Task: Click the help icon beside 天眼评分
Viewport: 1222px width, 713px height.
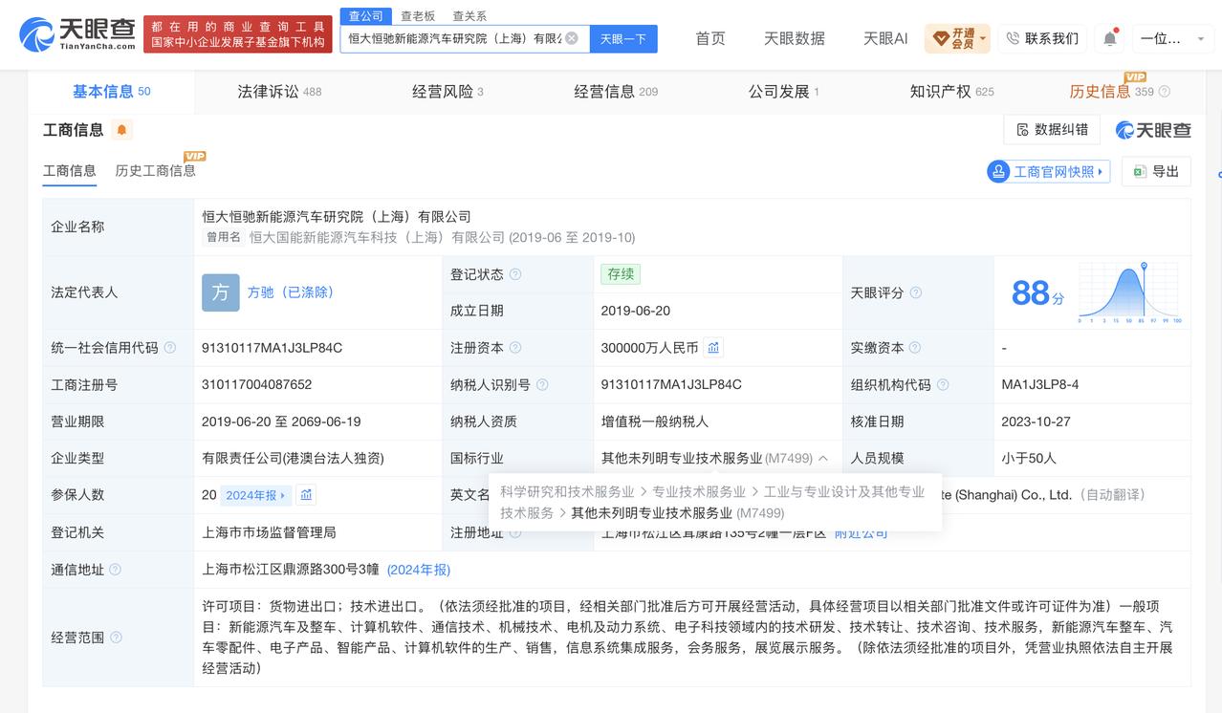Action: 915,292
